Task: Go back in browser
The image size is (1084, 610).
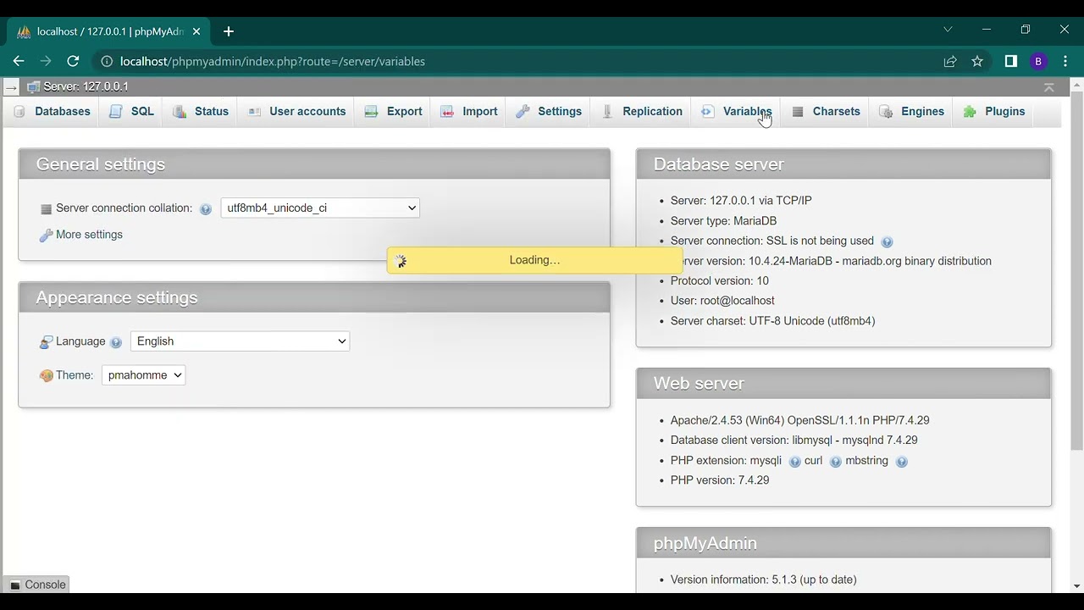Action: 19,61
